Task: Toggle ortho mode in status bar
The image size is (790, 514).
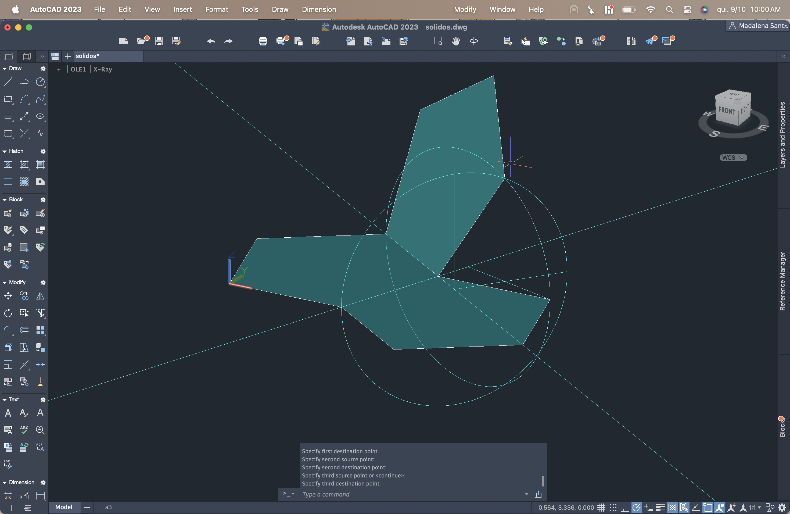Action: (x=624, y=507)
